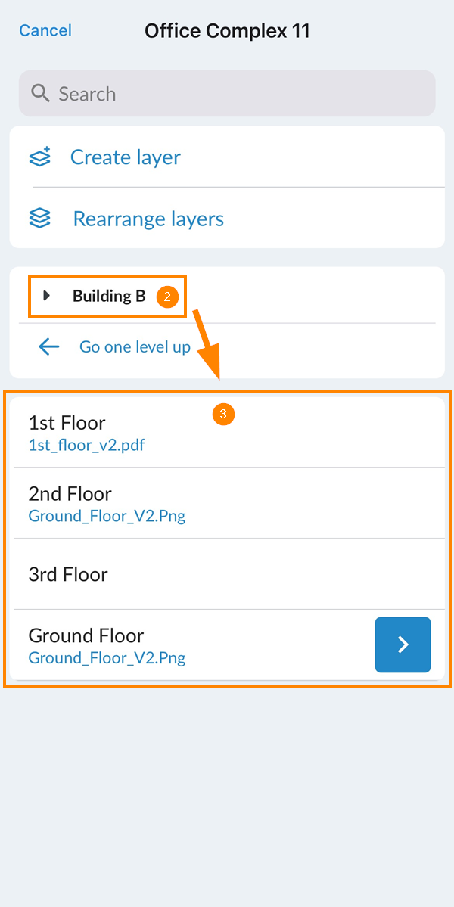
Task: Click Ground_Floor_V2.Png under 2nd Floor
Action: (x=107, y=517)
